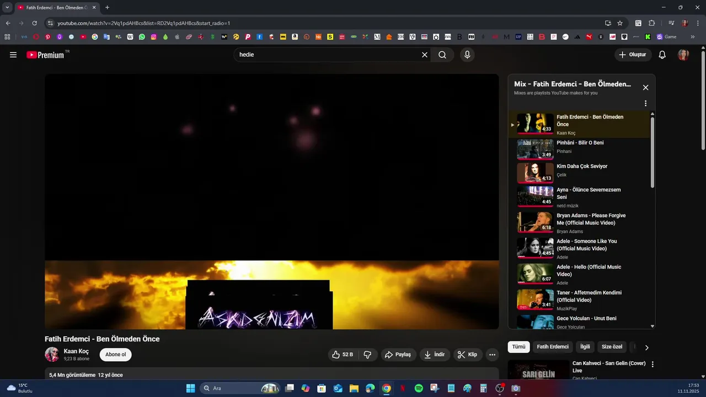
Task: Open Chrome apps grid in bookmarks bar
Action: (7, 37)
